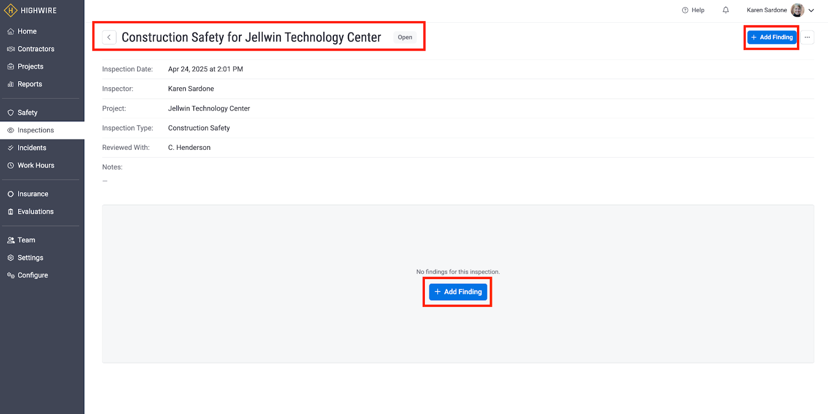Click the Notes label
The height and width of the screenshot is (414, 828).
pyautogui.click(x=112, y=167)
